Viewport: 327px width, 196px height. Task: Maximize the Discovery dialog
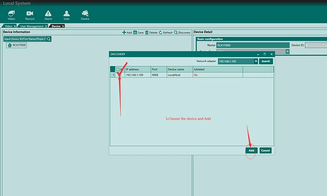click(265, 54)
